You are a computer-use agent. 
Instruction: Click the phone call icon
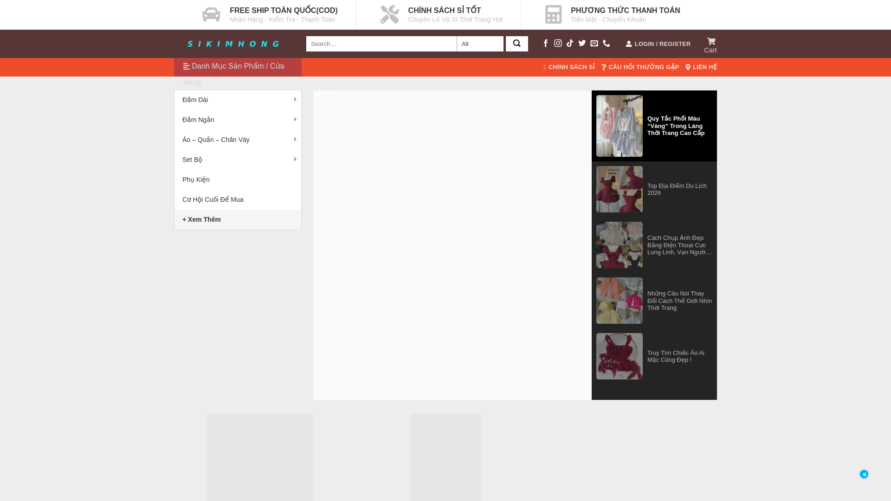[606, 43]
